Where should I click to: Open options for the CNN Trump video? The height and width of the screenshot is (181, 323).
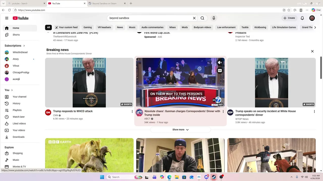click(x=132, y=111)
